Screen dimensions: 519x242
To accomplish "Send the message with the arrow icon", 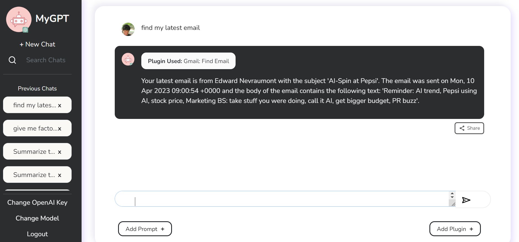I will [x=466, y=200].
